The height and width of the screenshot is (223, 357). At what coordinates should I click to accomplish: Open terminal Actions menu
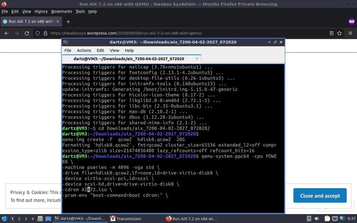(x=84, y=50)
